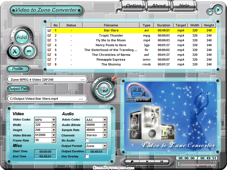Expand the Output Format Zune dropdown
Image resolution: width=227 pixels, height=170 pixels.
tap(105, 146)
